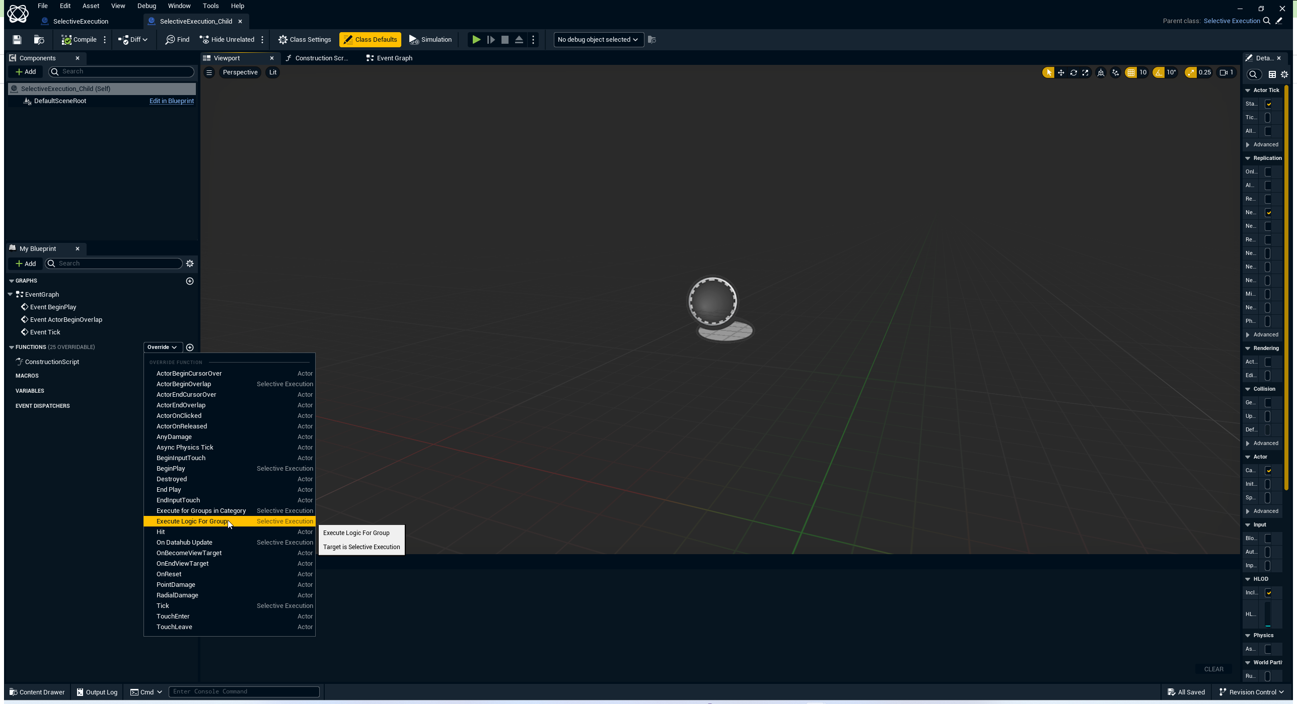Collapse the Replication section in Details
This screenshot has width=1297, height=704.
point(1248,158)
